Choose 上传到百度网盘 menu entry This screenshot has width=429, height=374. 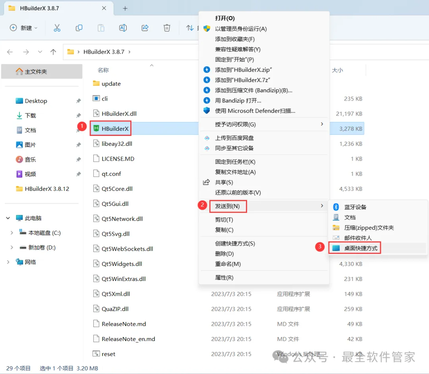234,138
